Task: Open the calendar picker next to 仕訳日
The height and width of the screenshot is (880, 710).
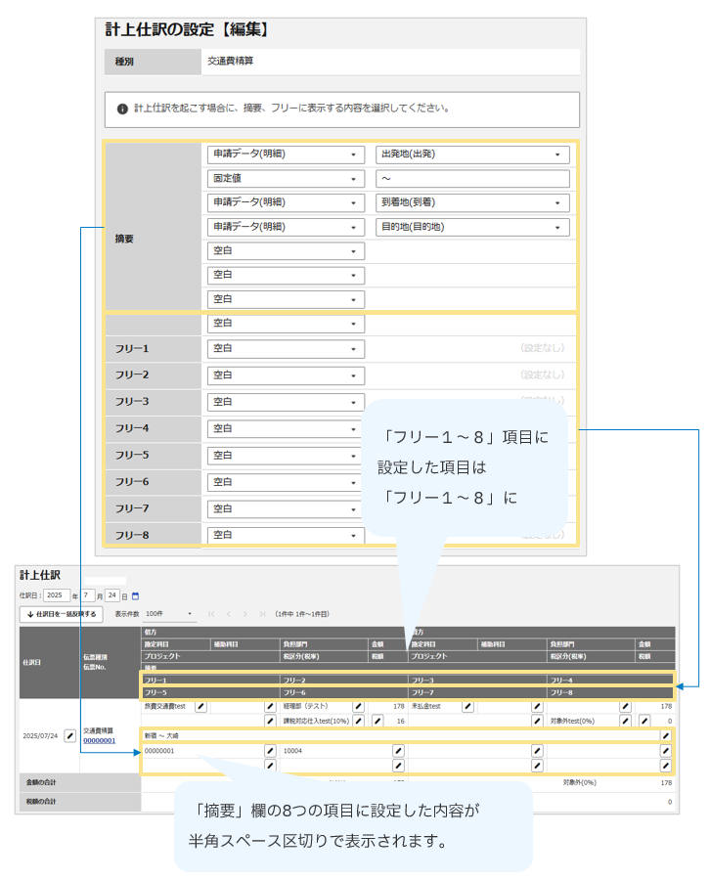Action: (135, 596)
